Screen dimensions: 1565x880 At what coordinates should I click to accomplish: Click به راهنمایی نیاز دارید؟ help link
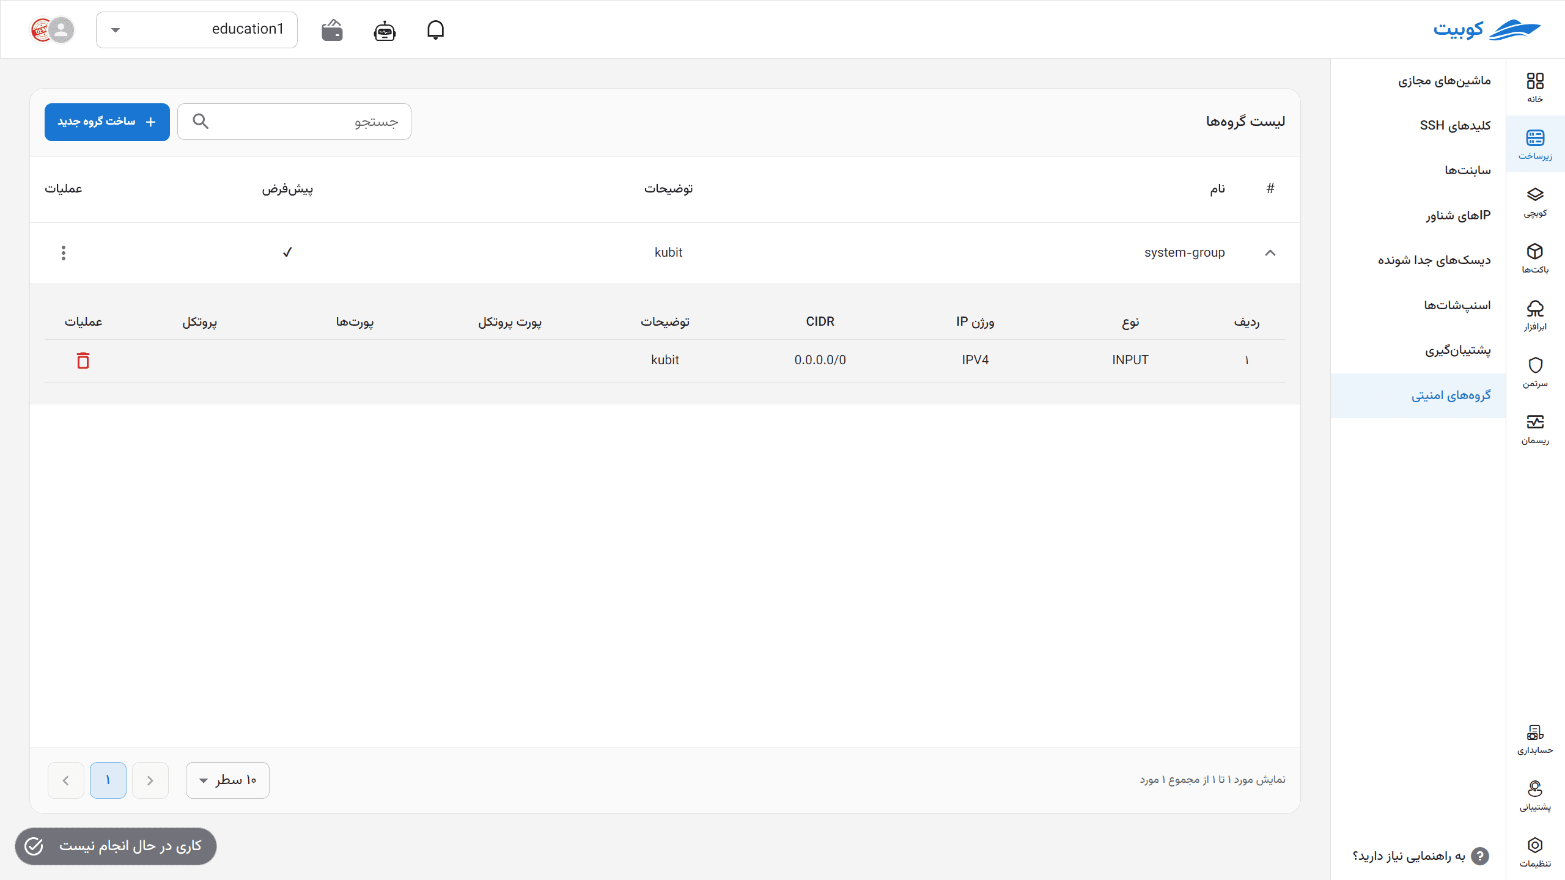[x=1420, y=856]
